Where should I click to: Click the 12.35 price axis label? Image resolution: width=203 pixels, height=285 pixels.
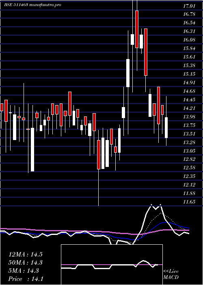[x=189, y=176]
